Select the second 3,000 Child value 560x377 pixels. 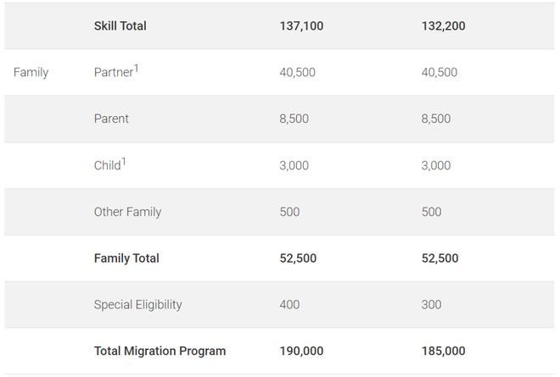436,165
